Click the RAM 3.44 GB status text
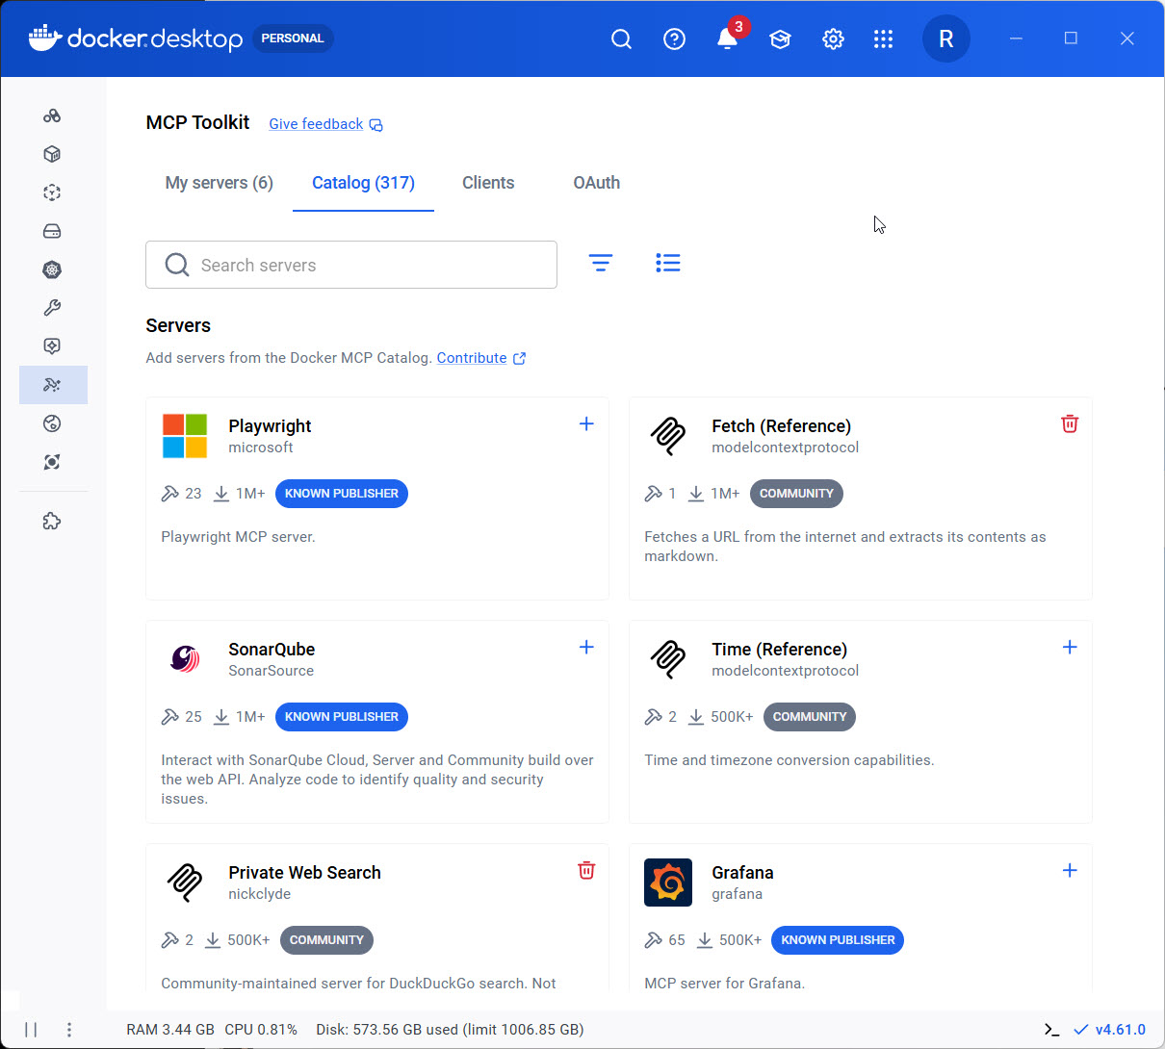This screenshot has width=1165, height=1049. coord(170,1030)
